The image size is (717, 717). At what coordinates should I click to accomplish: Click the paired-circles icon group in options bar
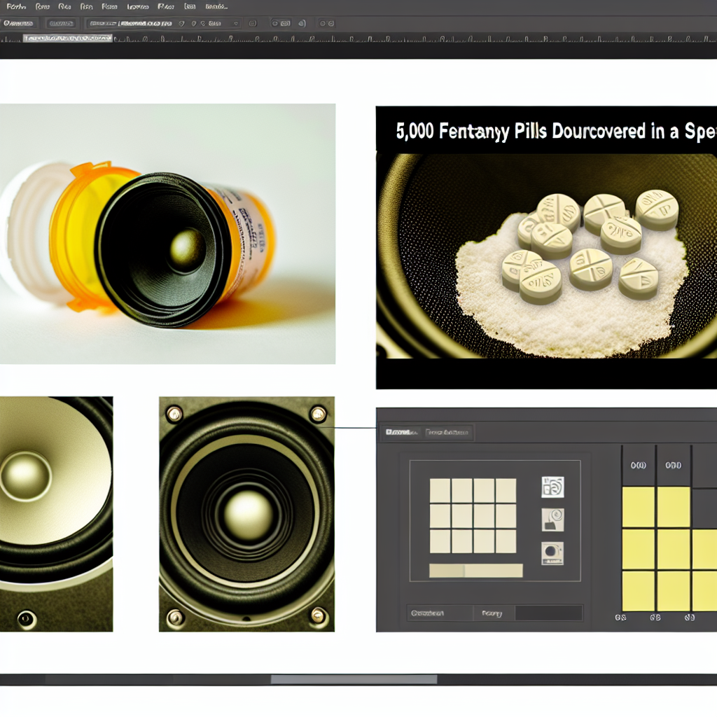pos(280,23)
